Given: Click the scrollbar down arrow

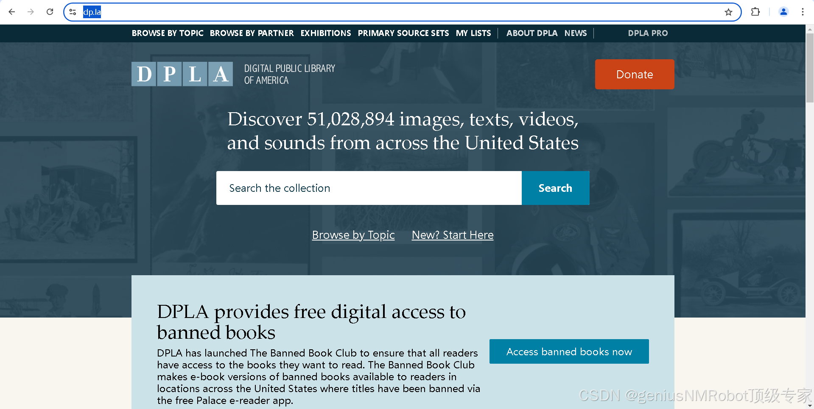Looking at the screenshot, I should [x=810, y=406].
